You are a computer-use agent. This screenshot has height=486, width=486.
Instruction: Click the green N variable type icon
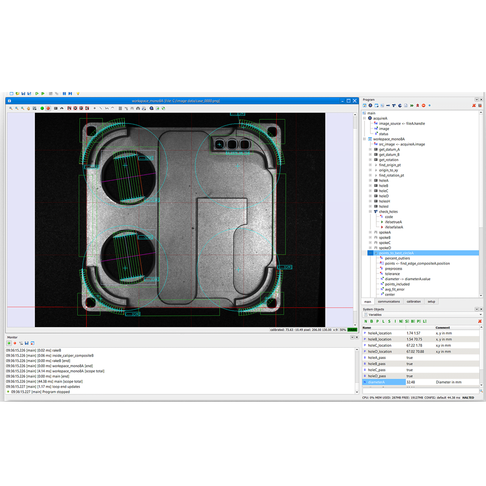point(366,322)
